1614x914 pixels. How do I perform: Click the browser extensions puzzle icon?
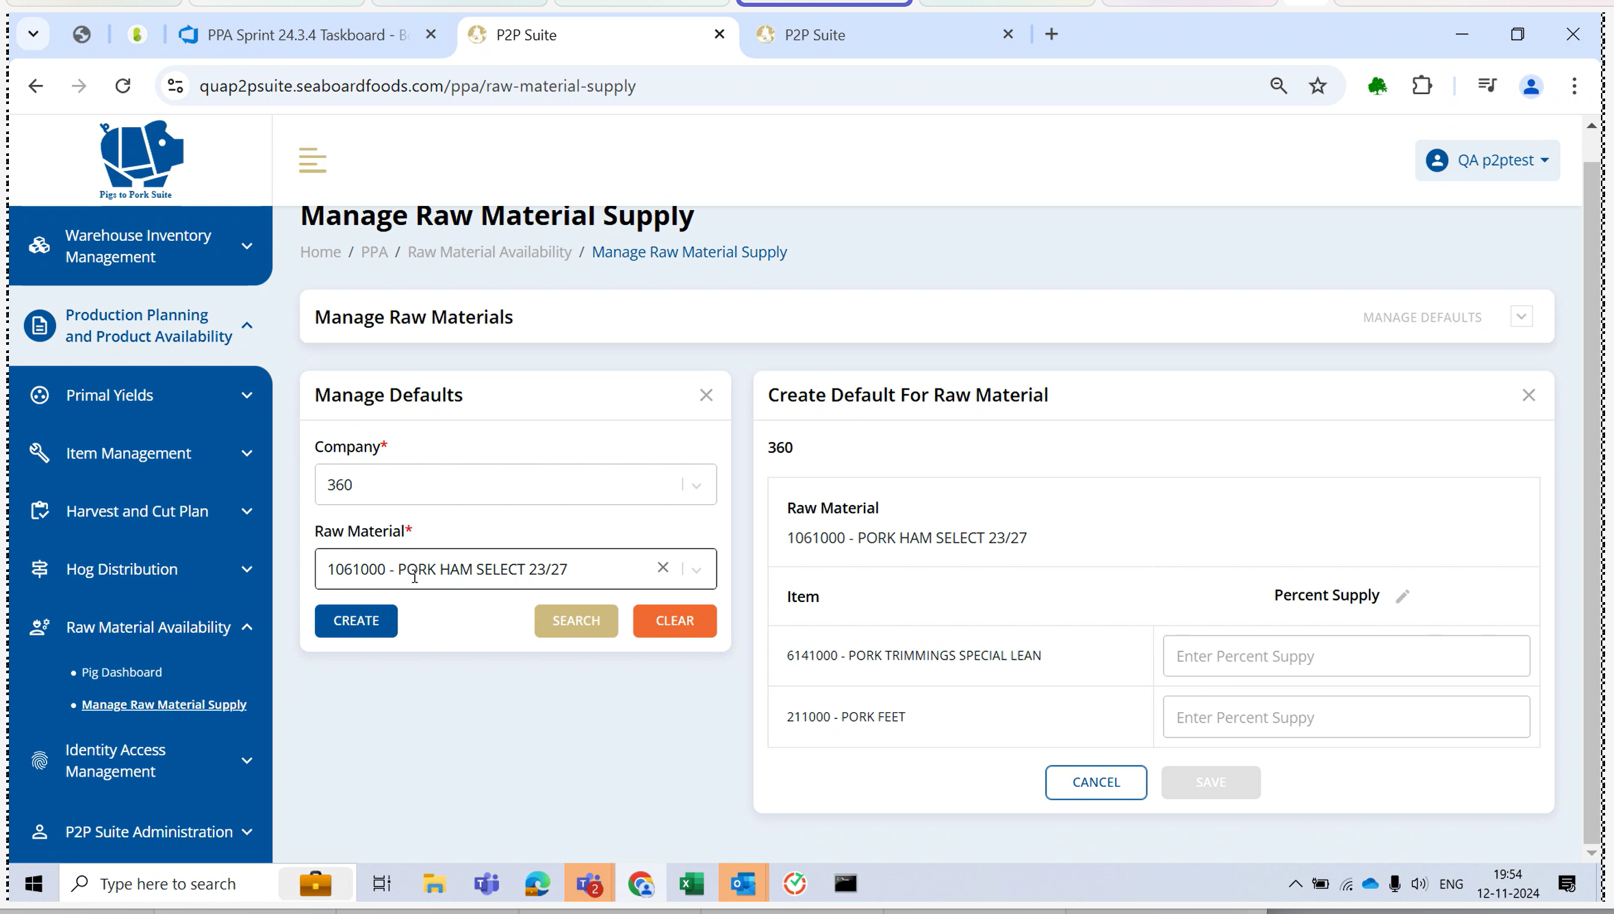point(1422,86)
